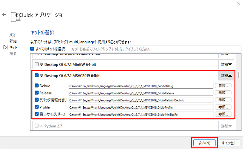Image resolution: width=243 pixels, height=149 pixels.
Task: Select the パス step in the wizard sidebar
Action: tap(12, 35)
